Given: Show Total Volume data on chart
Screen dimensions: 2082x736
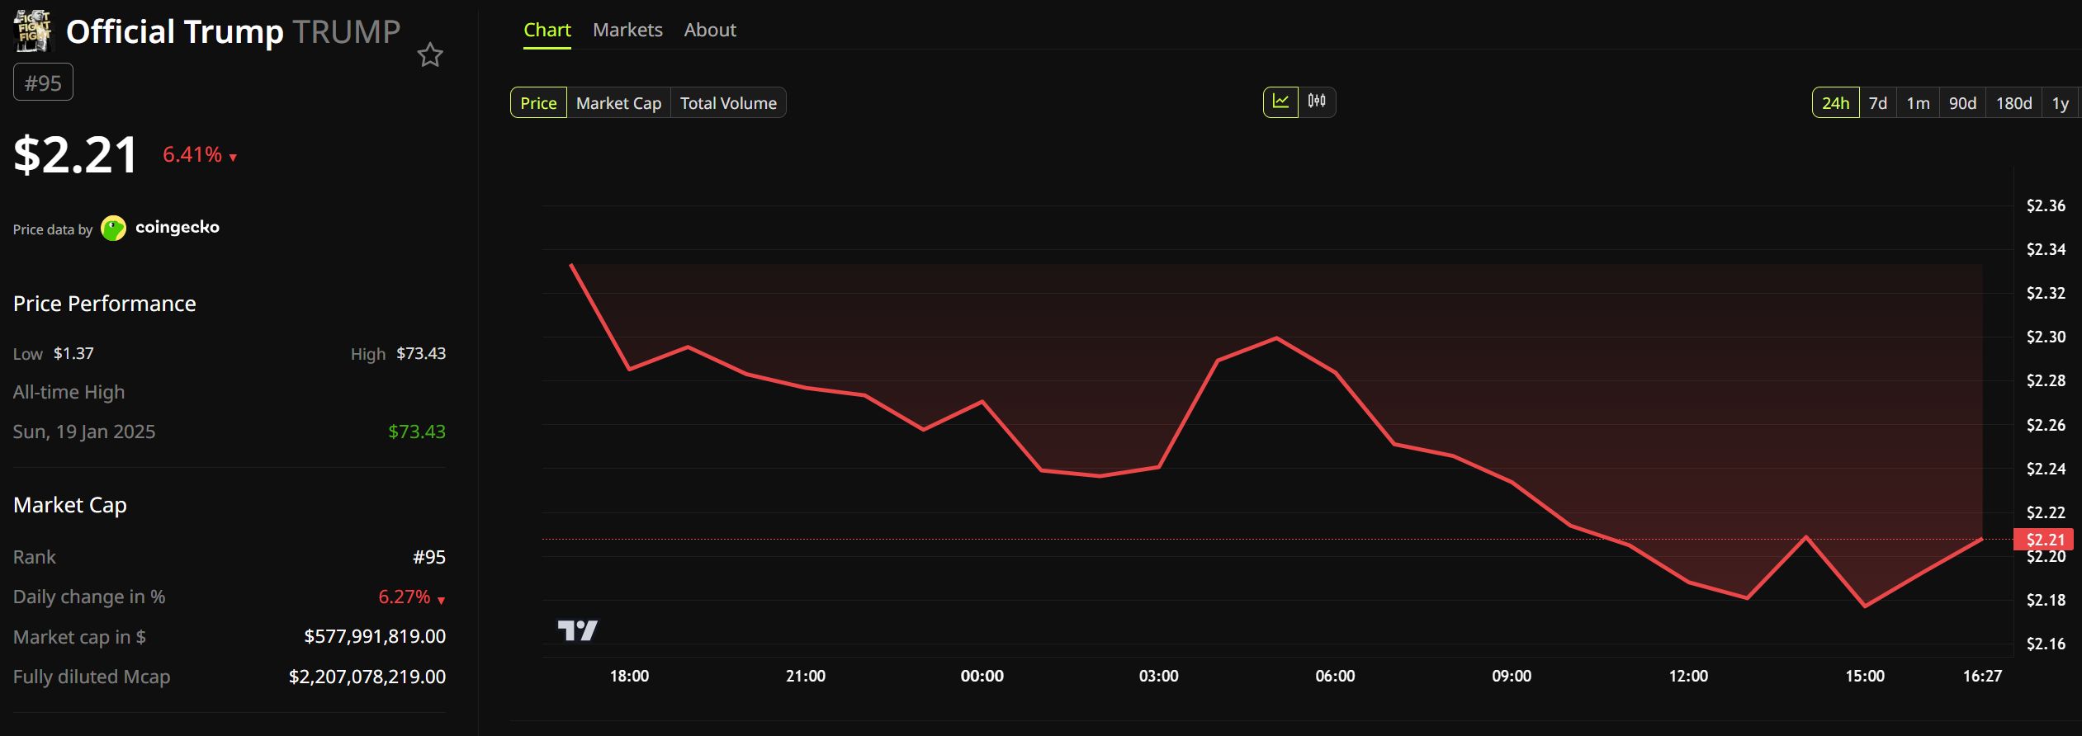Looking at the screenshot, I should 728,103.
